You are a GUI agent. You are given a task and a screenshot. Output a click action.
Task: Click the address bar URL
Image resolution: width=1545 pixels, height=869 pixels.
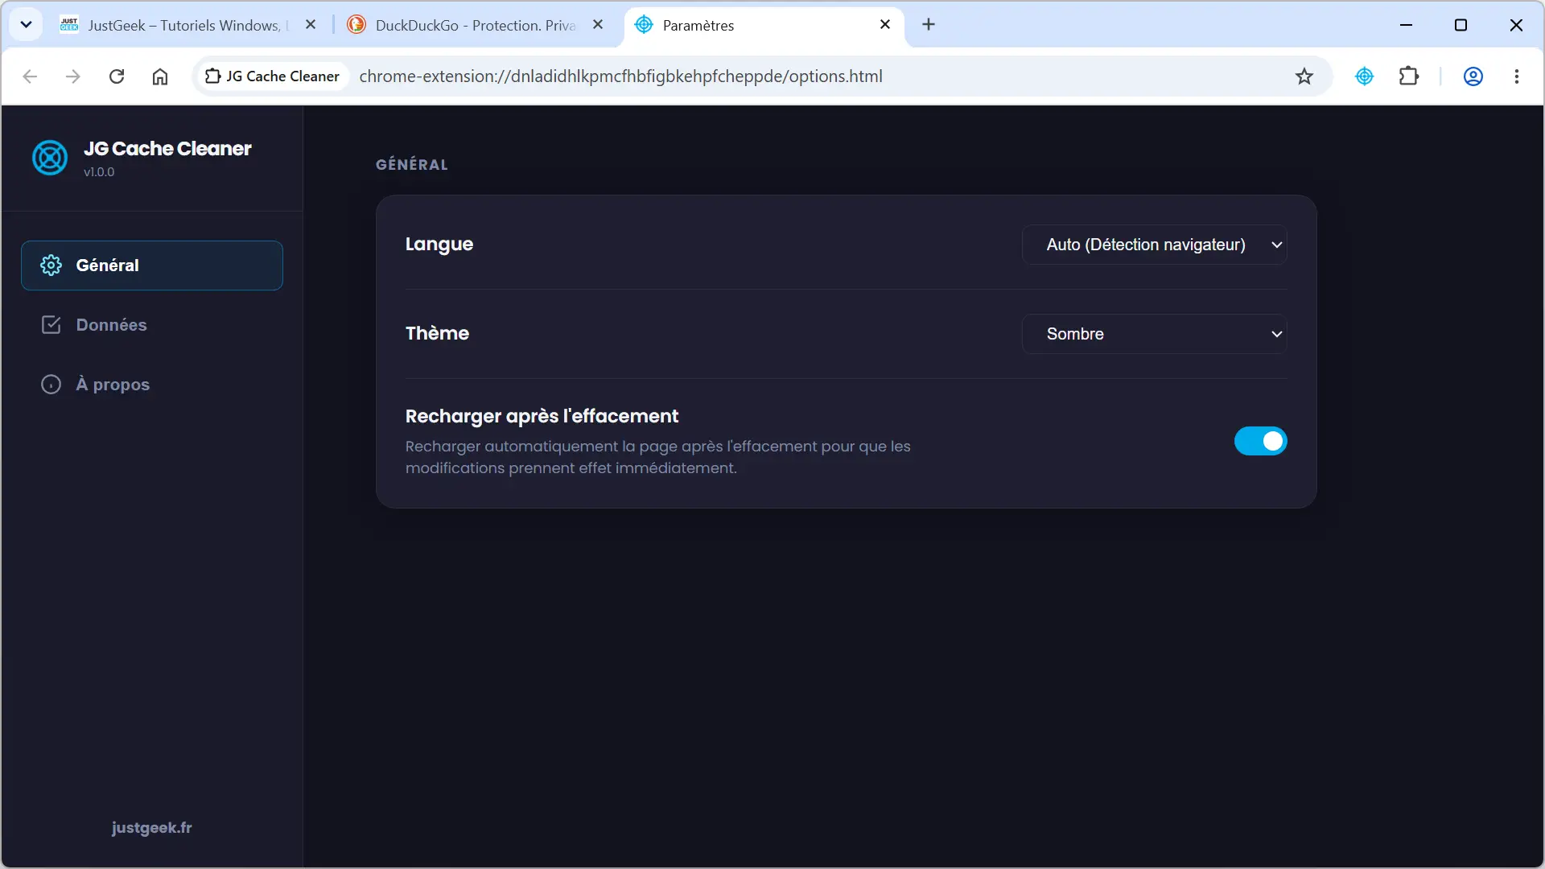pyautogui.click(x=620, y=76)
